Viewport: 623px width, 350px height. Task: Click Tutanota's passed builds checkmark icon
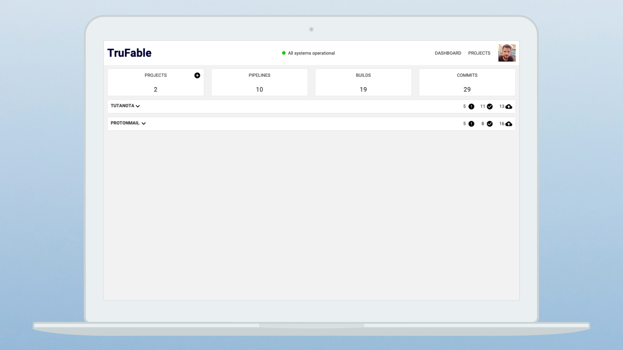[x=490, y=107]
